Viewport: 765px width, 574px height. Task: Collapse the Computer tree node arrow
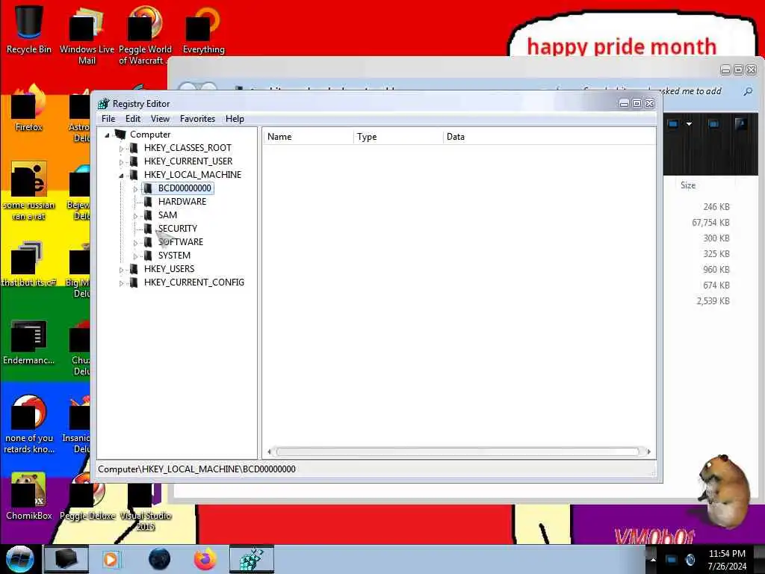(x=107, y=135)
